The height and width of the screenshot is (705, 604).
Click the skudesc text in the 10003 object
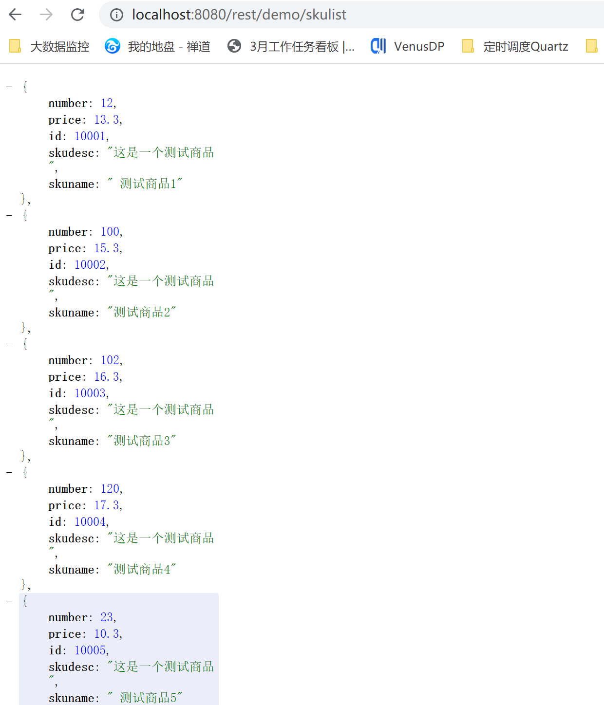161,410
